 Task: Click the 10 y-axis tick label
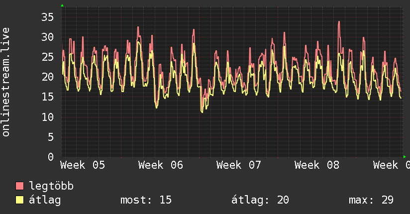[48, 117]
